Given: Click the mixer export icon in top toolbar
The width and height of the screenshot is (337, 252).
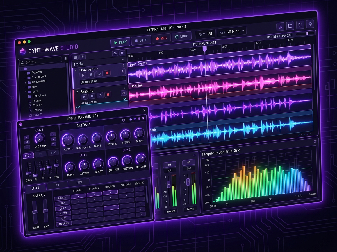Looking at the screenshot, I should coord(280,27).
